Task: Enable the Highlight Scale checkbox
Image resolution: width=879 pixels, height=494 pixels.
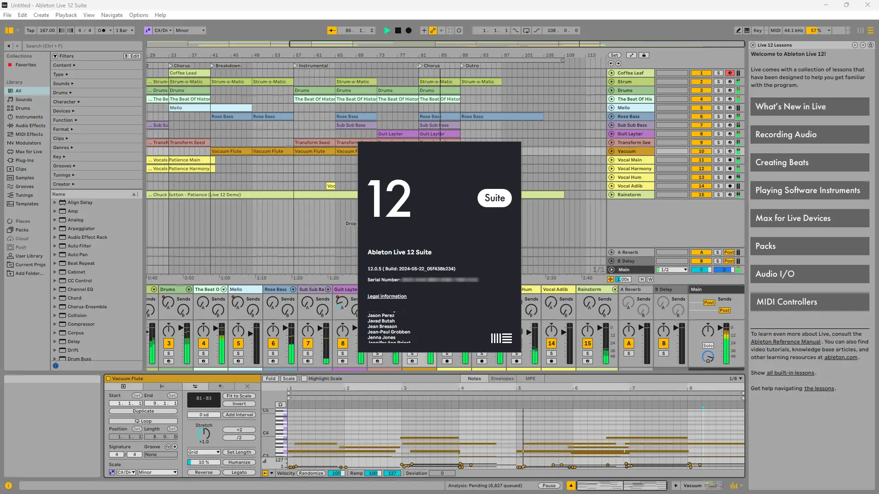Action: (304, 379)
